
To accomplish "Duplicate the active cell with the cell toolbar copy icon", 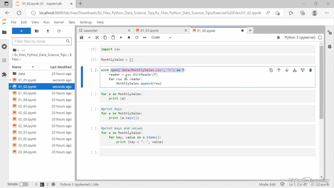I will point(271,70).
